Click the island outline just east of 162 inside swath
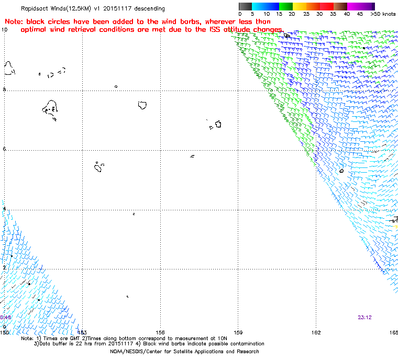This screenshot has width=398, height=360. pos(341,171)
